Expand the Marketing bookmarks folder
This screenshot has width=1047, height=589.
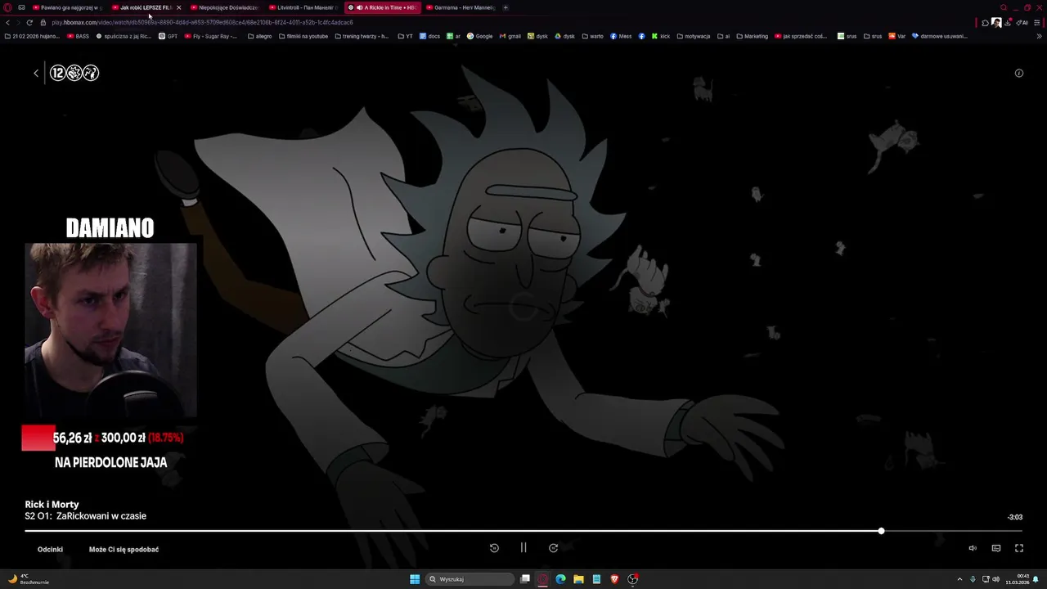point(752,36)
